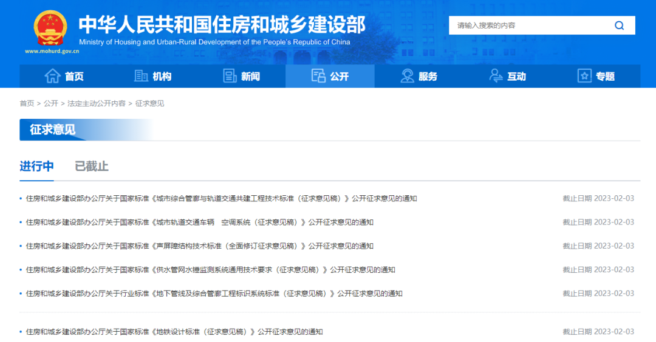Open the 城市综合管廊与轨道交通共建工程技术标准 notice
656x342 pixels.
[221, 198]
